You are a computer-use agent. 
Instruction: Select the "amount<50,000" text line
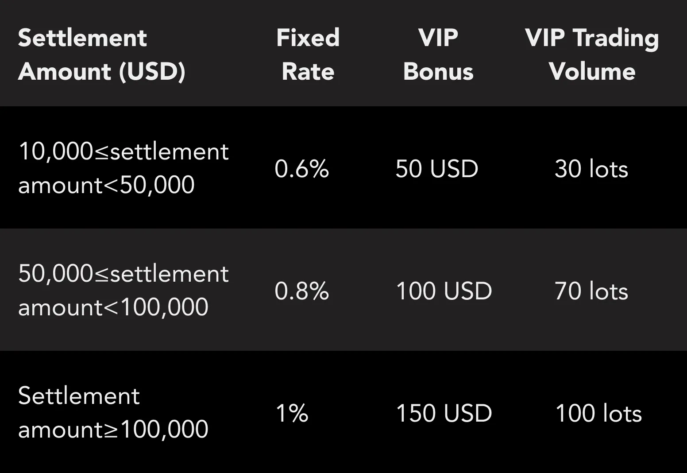click(x=106, y=185)
